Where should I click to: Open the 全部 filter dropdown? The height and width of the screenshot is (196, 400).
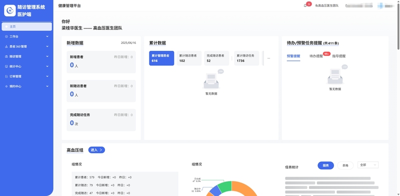(368, 165)
